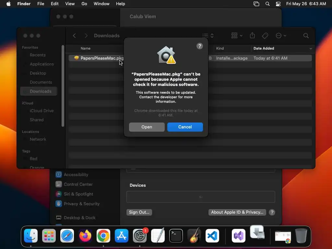Go back in Finder Downloads window

click(74, 36)
